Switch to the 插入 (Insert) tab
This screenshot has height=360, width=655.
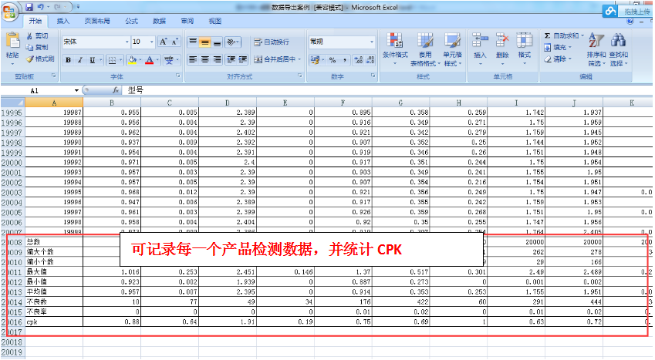click(63, 22)
